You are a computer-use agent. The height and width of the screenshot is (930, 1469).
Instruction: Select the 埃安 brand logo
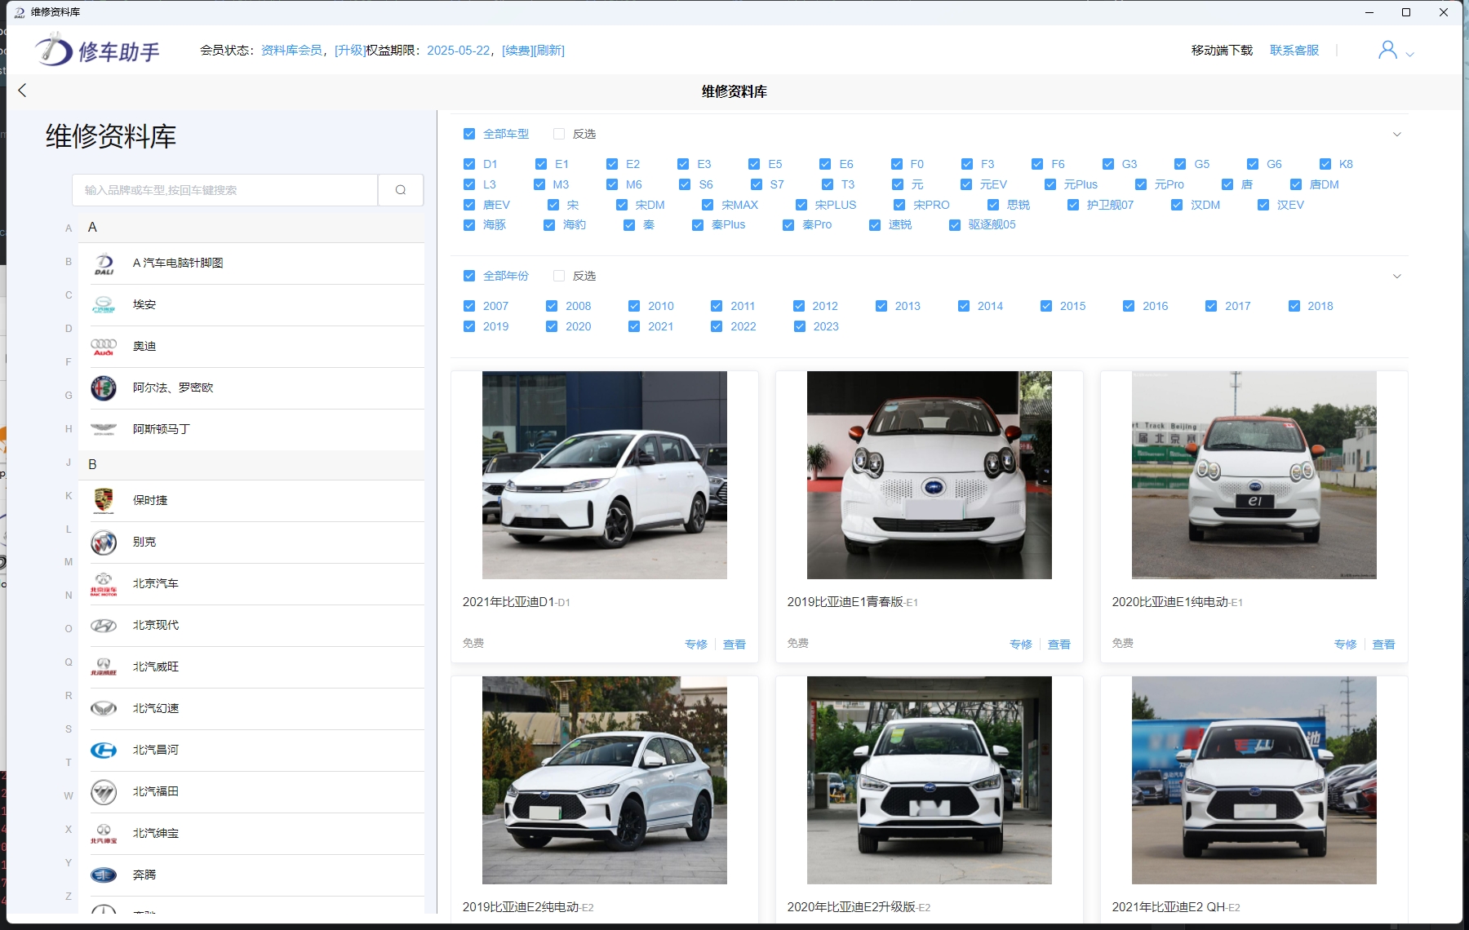[104, 305]
